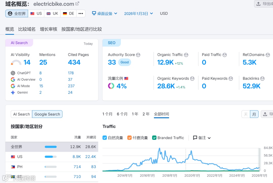Set time range to 2年
The height and width of the screenshot is (183, 273).
(x=146, y=114)
